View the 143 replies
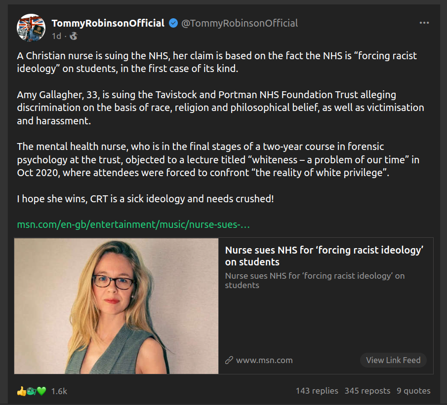447x405 pixels. point(317,391)
